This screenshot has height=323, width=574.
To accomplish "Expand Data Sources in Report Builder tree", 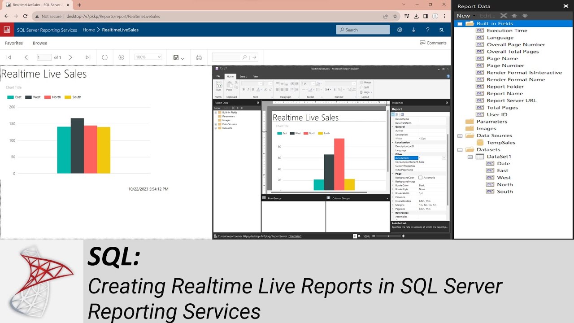I will [216, 124].
